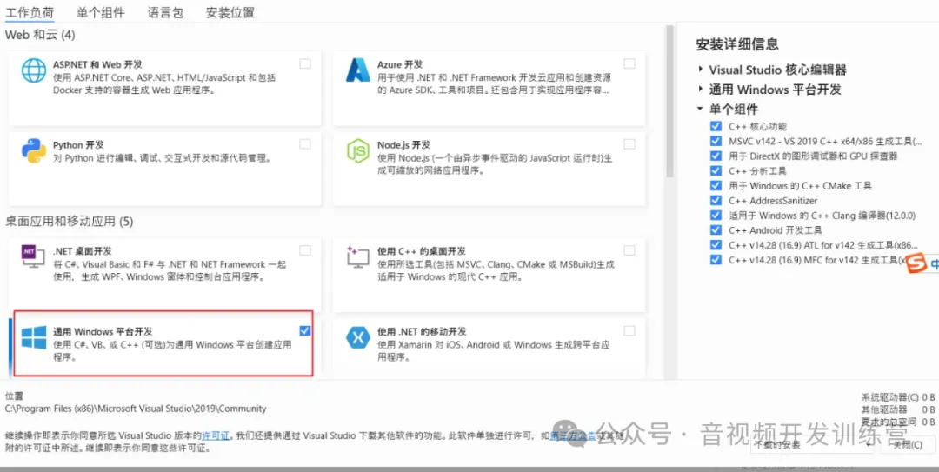Viewport: 939px width, 472px height.
Task: Uncheck C++ v14.28 MFC for v142 component
Action: (715, 259)
